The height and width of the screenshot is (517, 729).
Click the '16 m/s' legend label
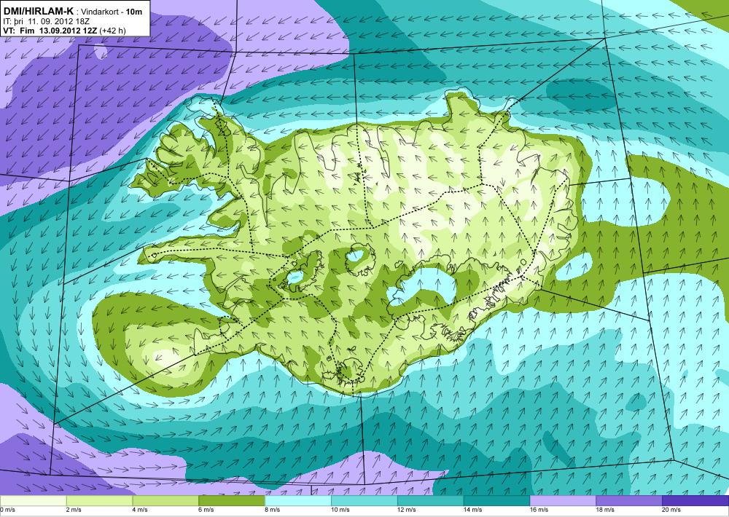[539, 510]
